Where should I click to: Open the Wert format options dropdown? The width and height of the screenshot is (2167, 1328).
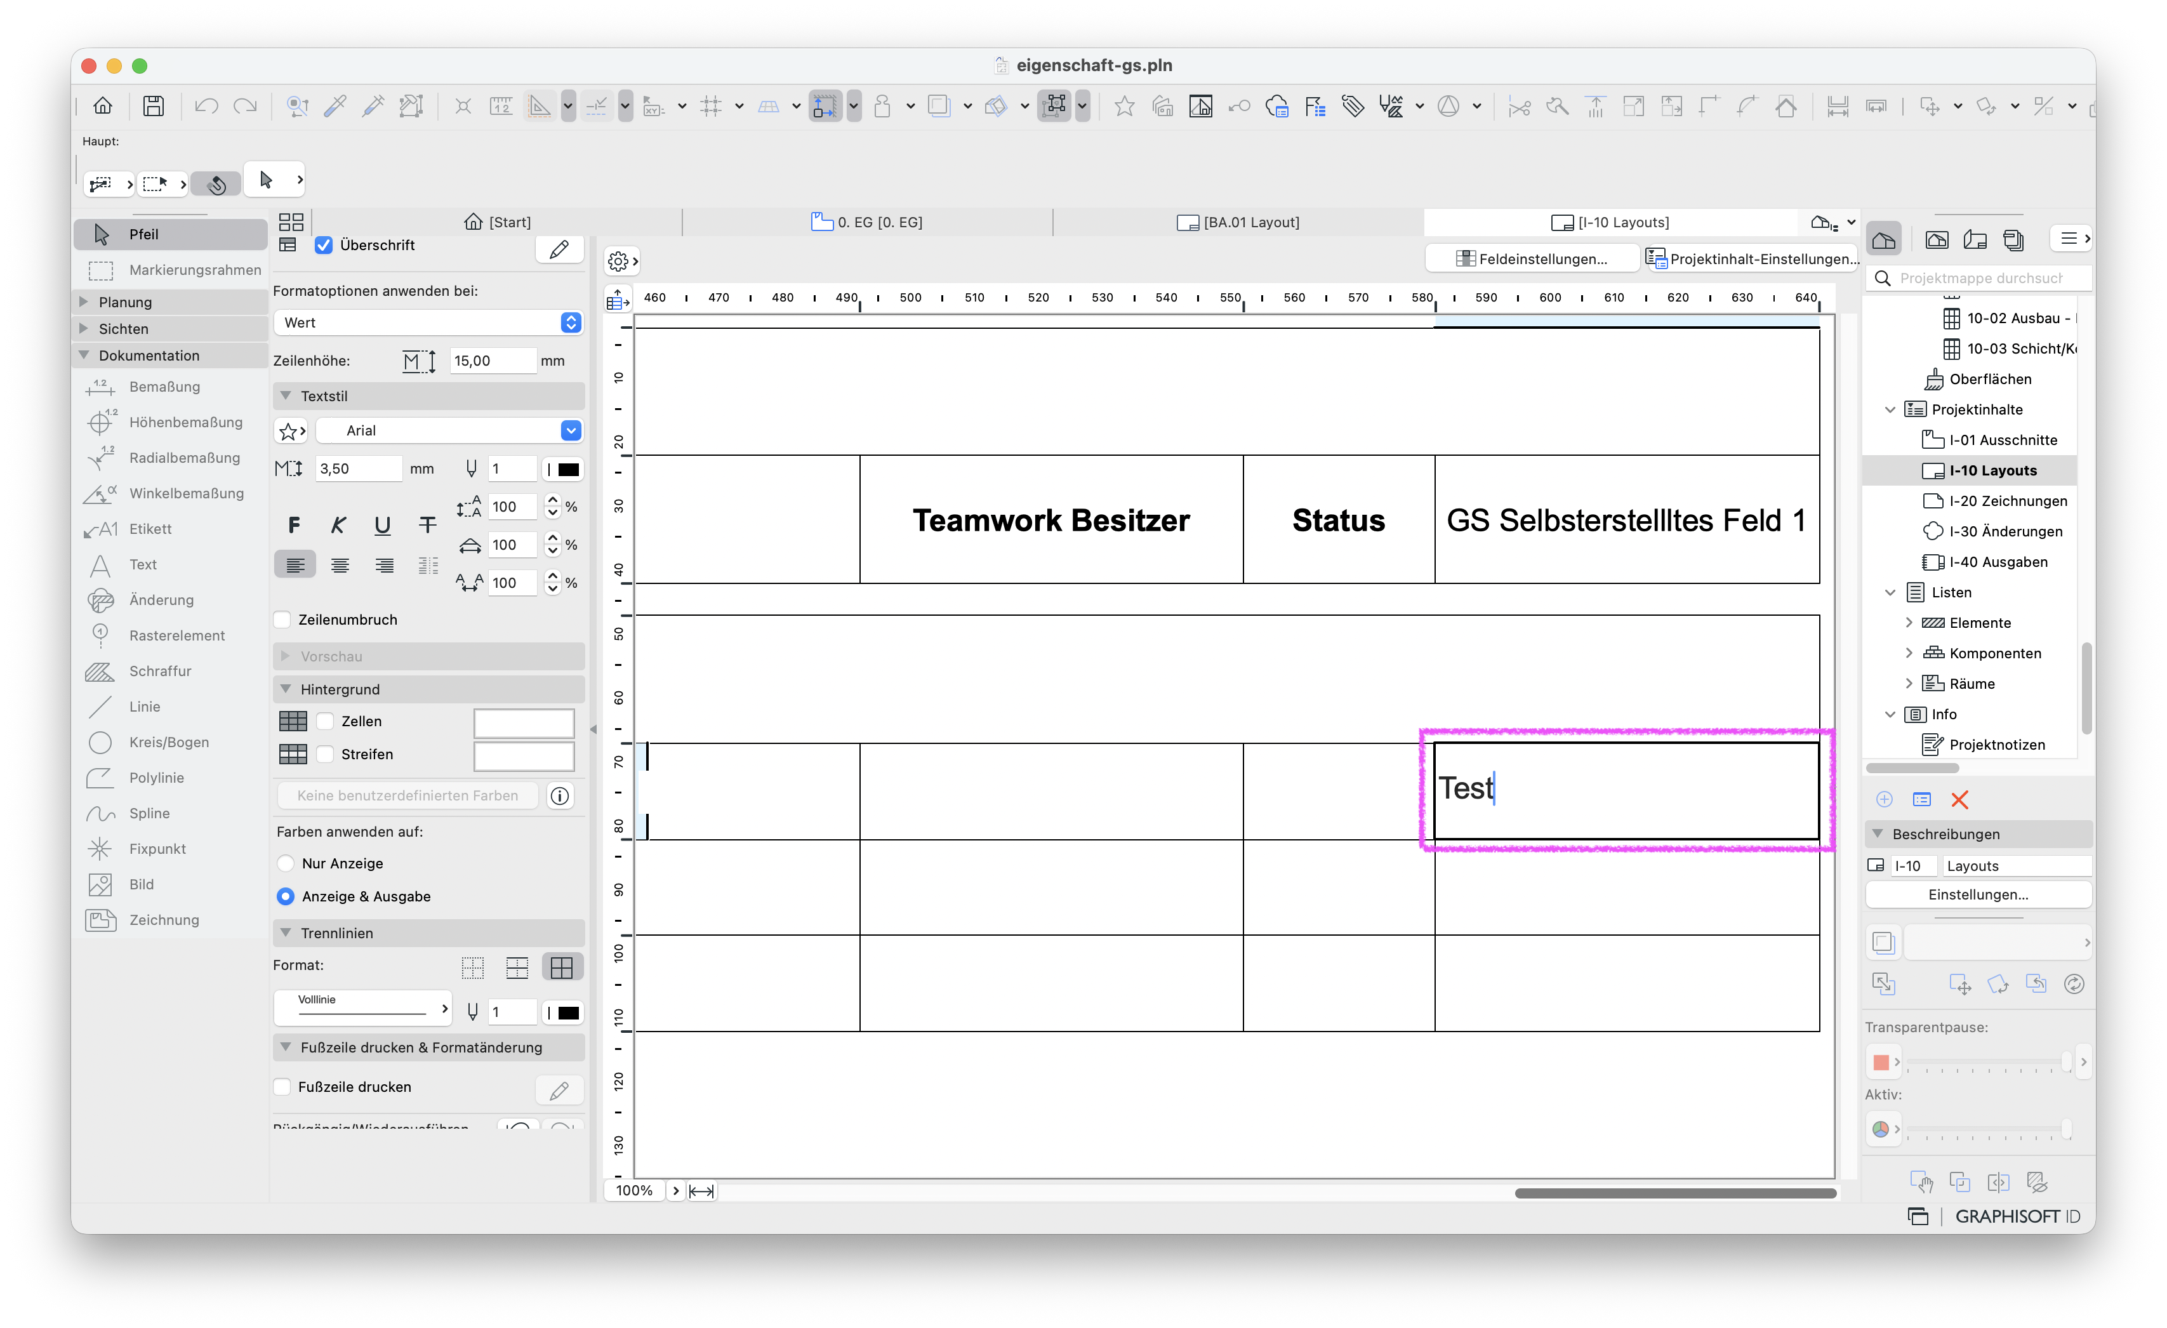[428, 322]
